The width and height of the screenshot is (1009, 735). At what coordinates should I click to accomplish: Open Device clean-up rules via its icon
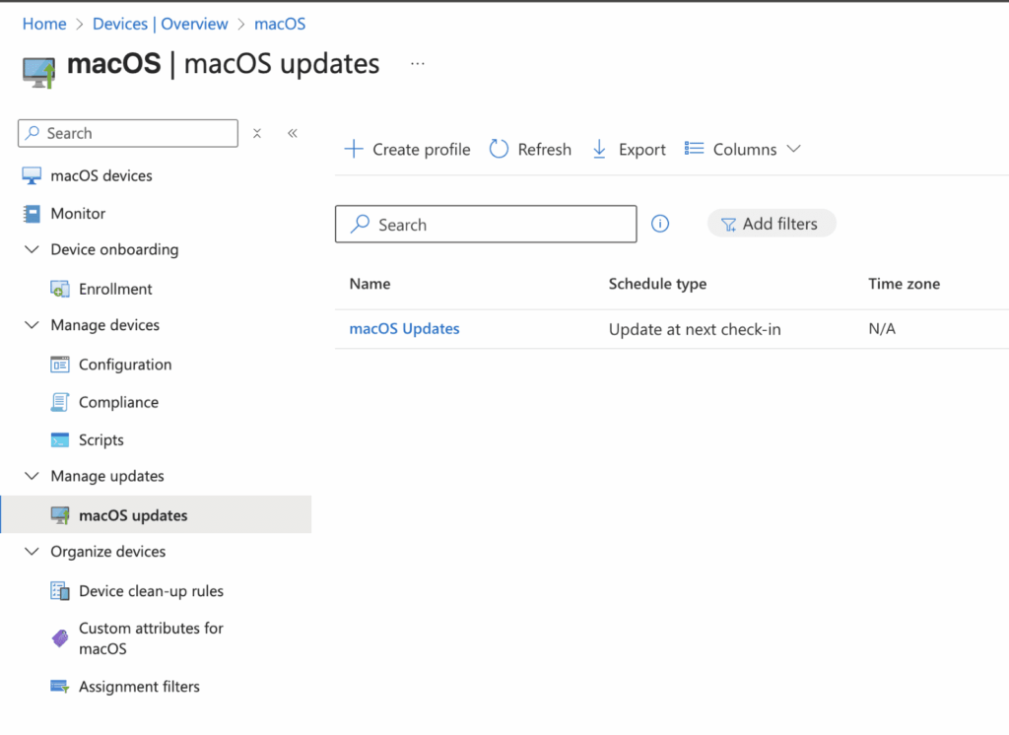[61, 591]
